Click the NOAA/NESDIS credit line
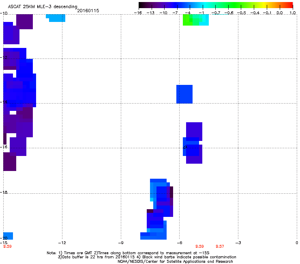Image resolution: width=300 pixels, height=264 pixels. coord(175,261)
